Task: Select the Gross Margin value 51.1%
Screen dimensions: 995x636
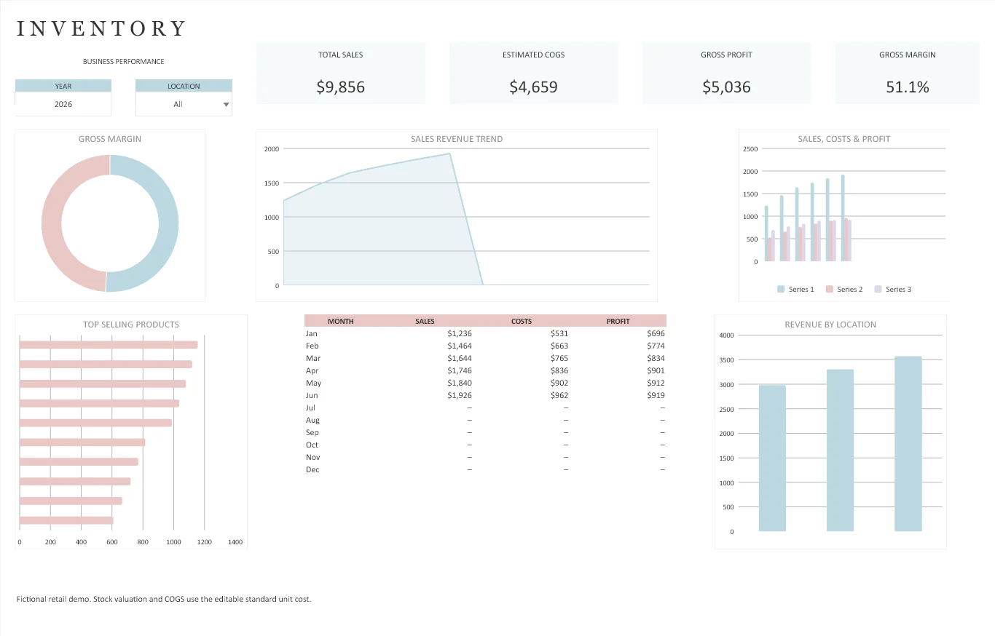Action: [x=908, y=87]
